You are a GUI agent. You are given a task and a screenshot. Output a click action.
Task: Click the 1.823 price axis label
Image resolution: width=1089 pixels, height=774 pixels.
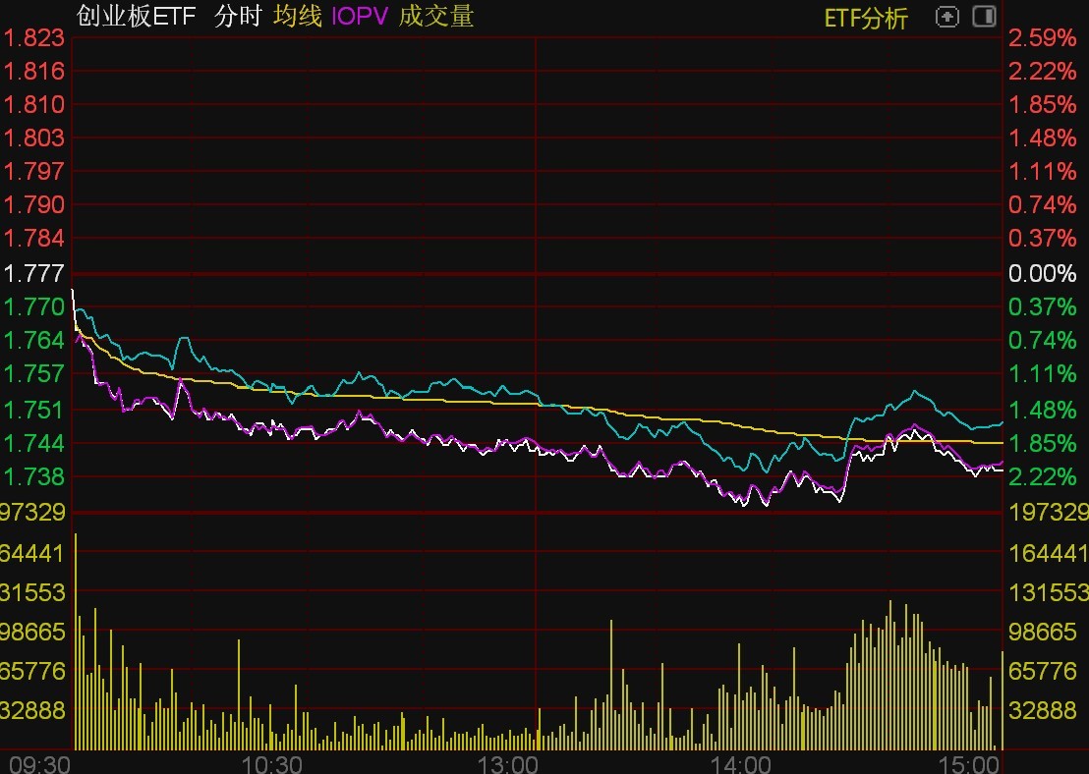[33, 37]
